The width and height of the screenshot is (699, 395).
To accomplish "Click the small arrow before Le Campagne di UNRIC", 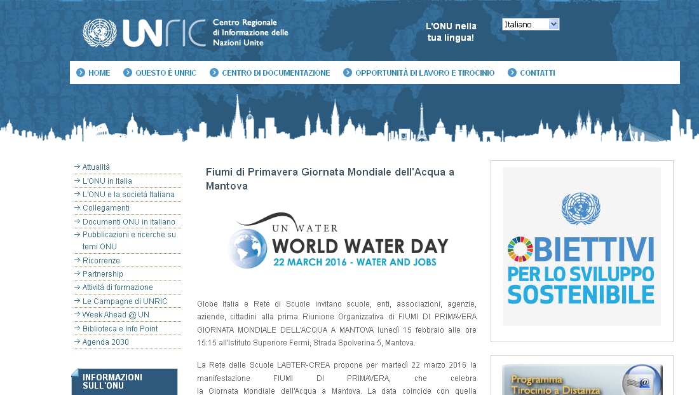I will (x=77, y=301).
